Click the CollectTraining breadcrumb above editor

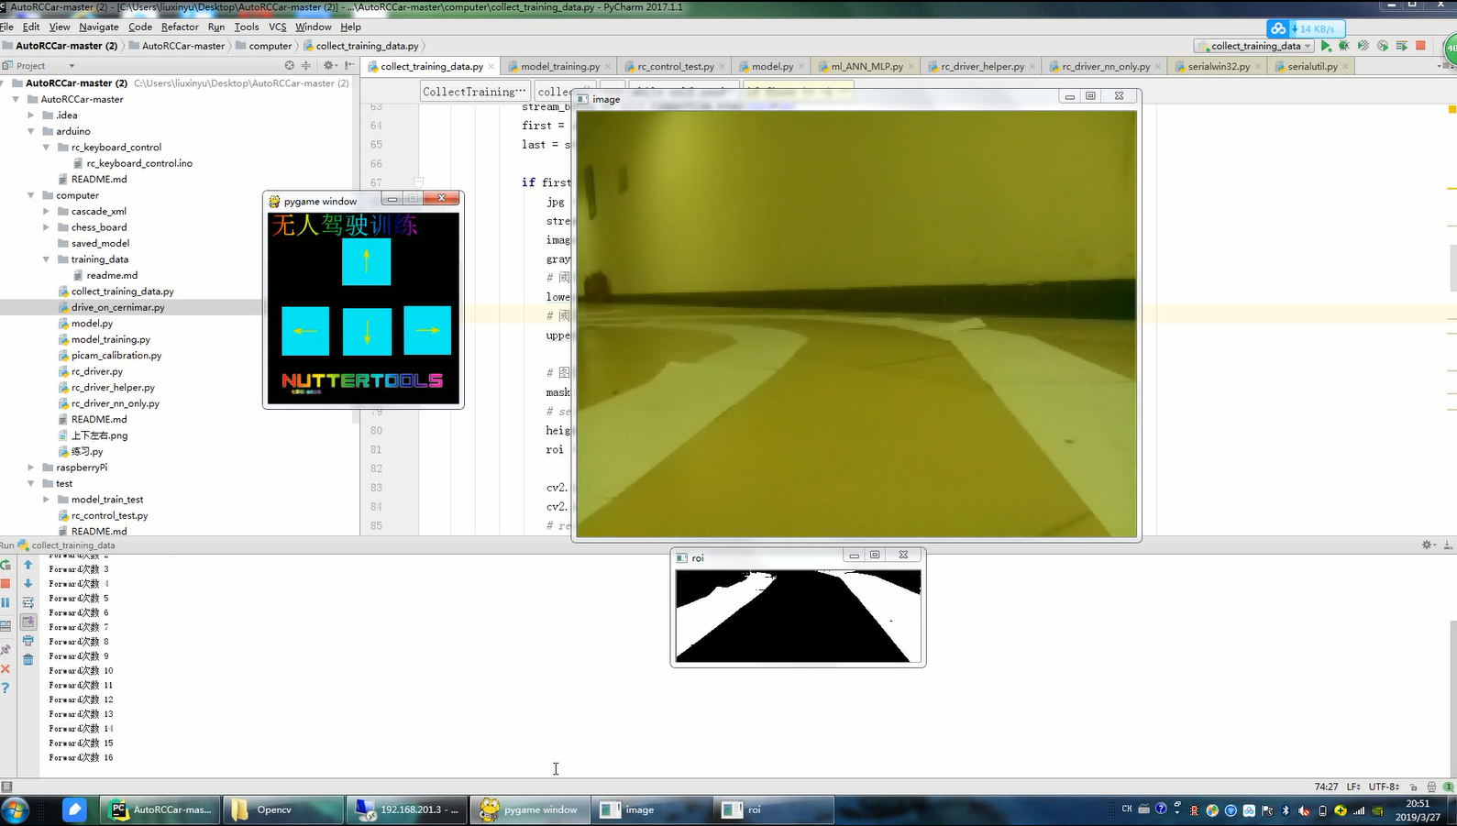pos(475,92)
